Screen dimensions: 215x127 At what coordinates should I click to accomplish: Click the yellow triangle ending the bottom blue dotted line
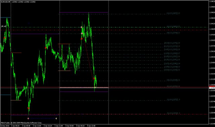56,118
